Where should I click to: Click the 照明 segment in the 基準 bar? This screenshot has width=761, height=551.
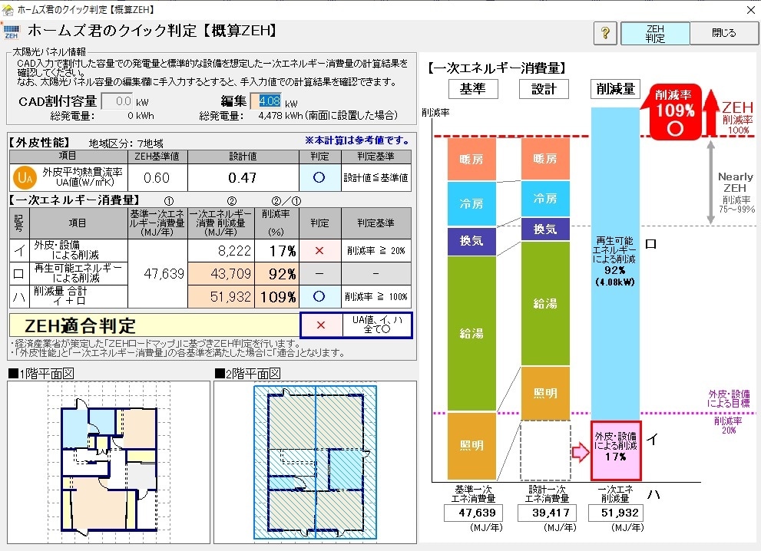tap(471, 445)
